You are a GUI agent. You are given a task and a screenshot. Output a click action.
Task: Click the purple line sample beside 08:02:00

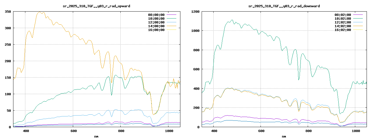click(x=358, y=15)
